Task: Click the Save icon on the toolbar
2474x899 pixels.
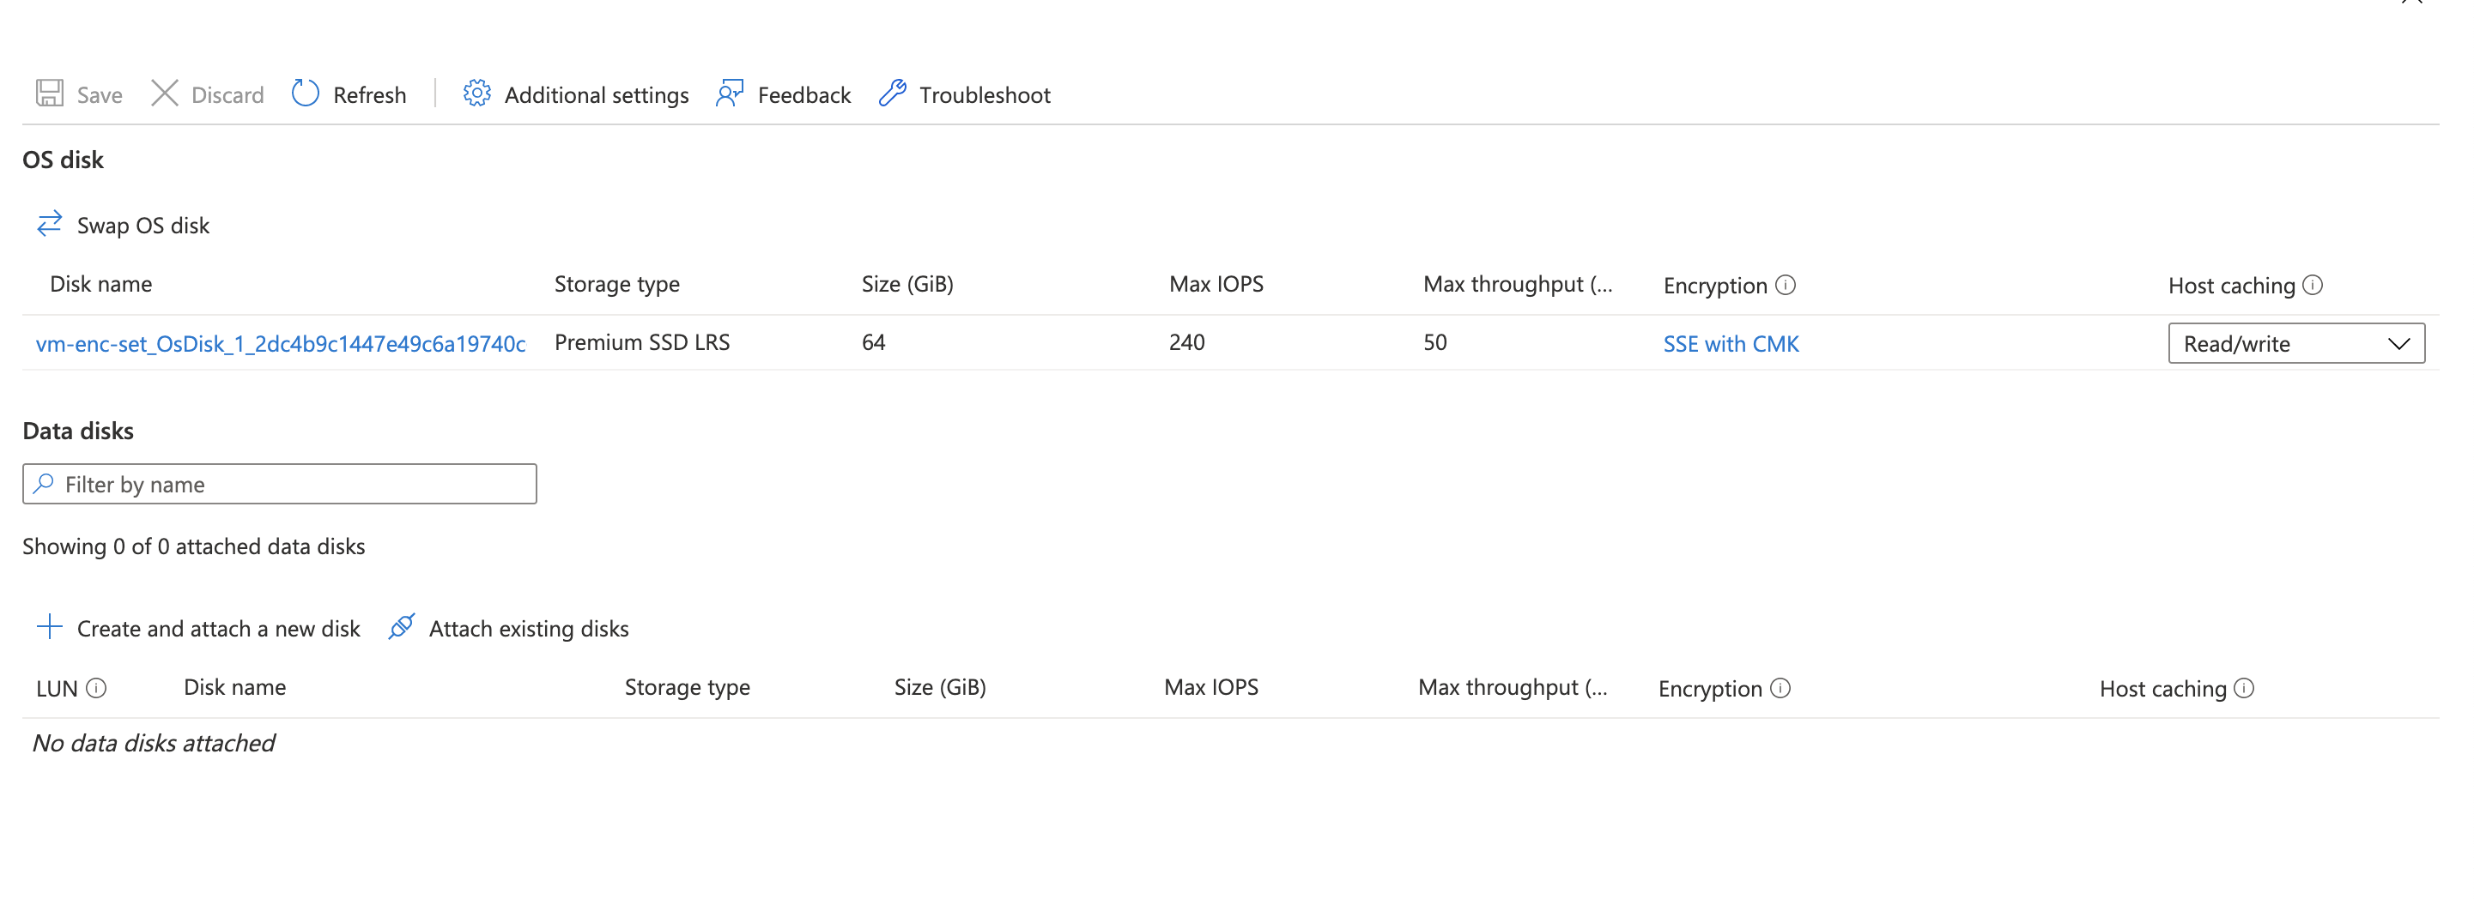Action: pos(49,94)
